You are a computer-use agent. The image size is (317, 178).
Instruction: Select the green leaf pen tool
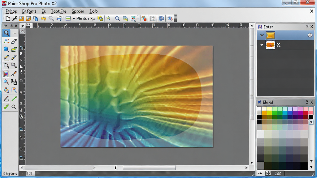[x=6, y=107]
